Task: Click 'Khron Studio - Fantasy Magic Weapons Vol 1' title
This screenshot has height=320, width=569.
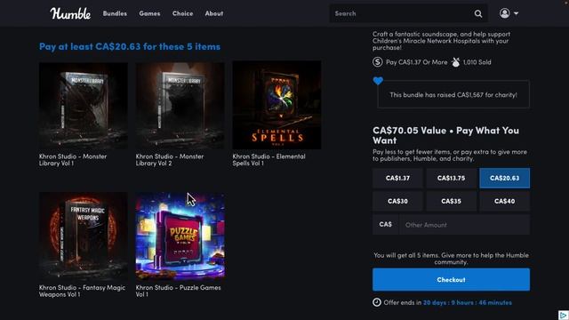Action: [x=82, y=291]
